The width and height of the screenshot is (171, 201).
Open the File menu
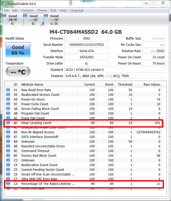click(x=7, y=10)
